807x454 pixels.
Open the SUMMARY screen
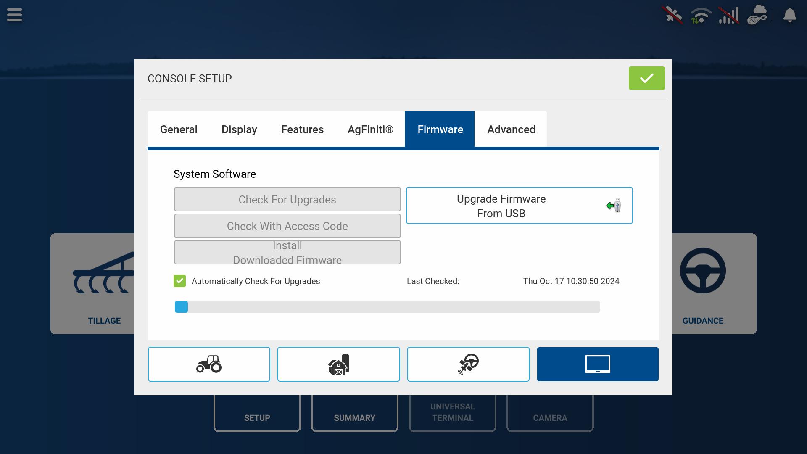[x=354, y=417]
